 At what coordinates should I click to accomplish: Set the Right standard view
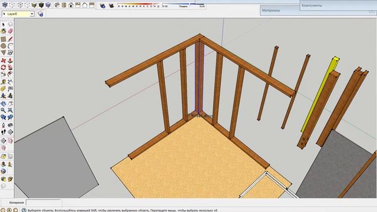78,5
